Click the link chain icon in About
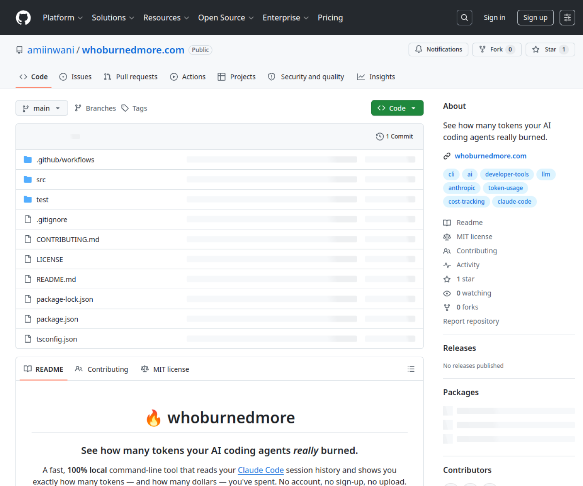 [x=447, y=156]
